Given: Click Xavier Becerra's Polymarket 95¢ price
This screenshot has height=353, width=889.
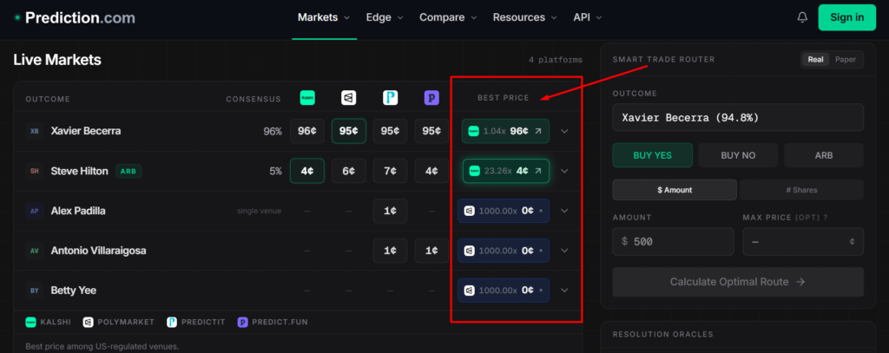Looking at the screenshot, I should click(348, 131).
